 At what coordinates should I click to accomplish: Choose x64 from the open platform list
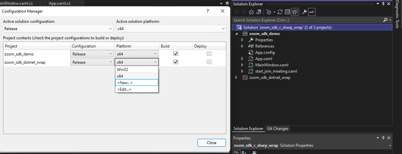[x=137, y=76]
